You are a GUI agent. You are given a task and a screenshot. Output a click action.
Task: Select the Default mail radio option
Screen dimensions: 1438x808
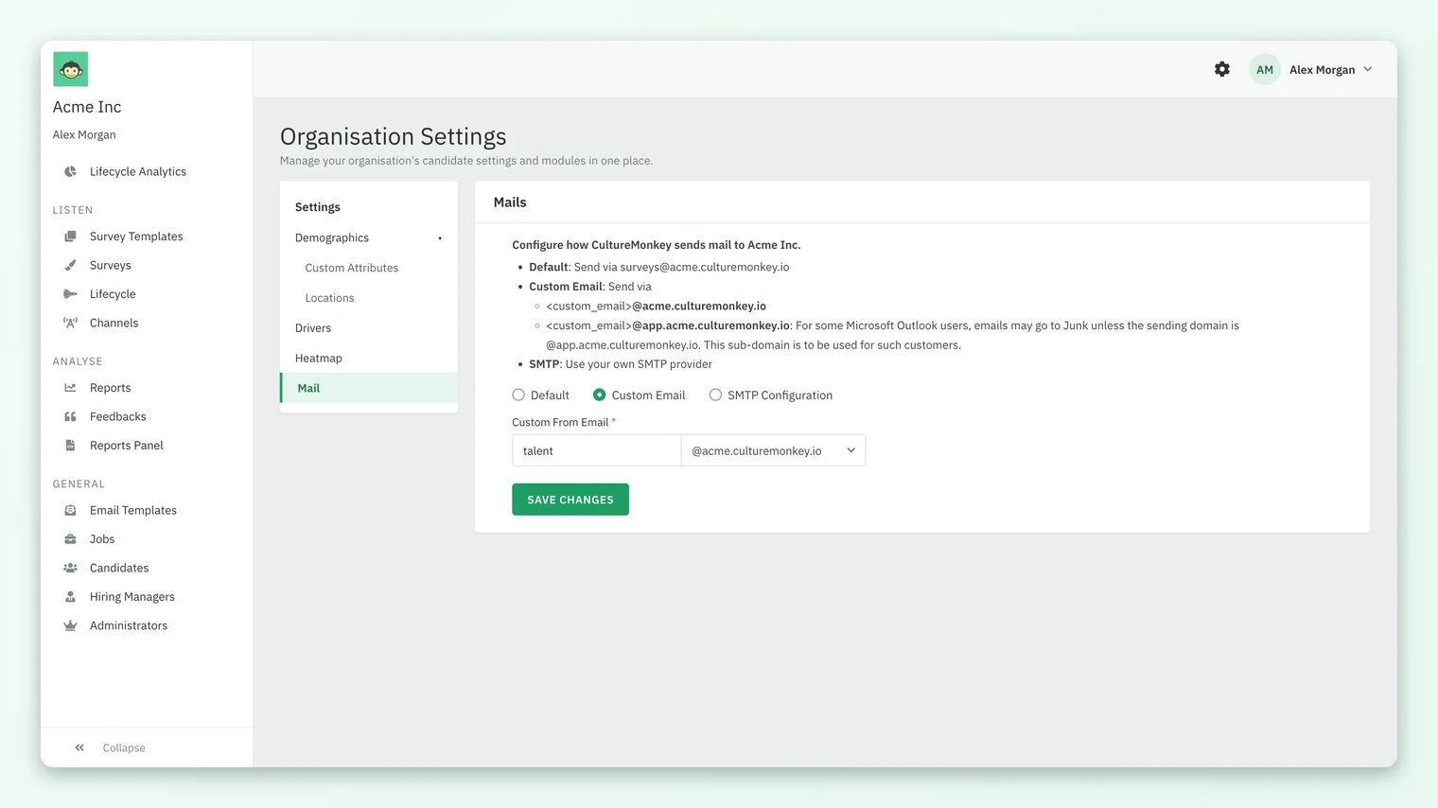pyautogui.click(x=518, y=395)
